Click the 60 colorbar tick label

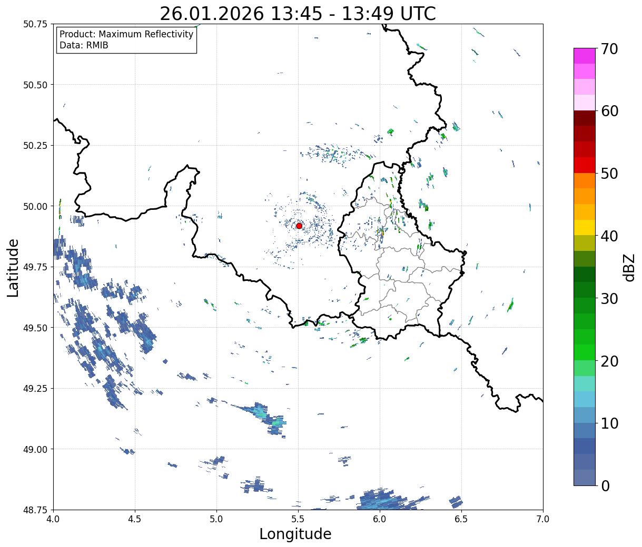coord(609,111)
